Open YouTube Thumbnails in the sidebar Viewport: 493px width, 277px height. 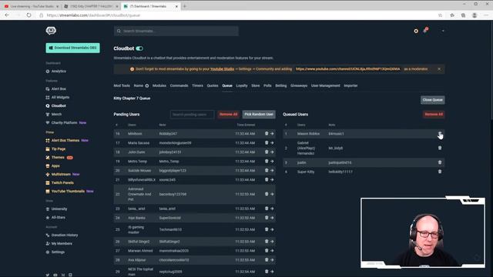(69, 192)
